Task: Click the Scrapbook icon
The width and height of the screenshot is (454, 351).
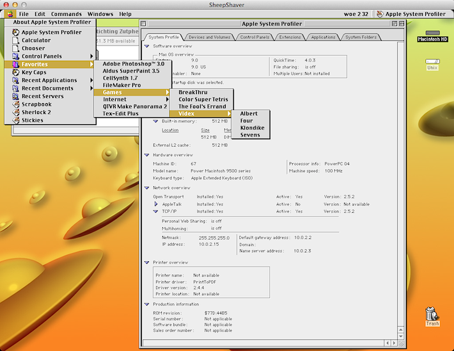Action: pyautogui.click(x=15, y=104)
